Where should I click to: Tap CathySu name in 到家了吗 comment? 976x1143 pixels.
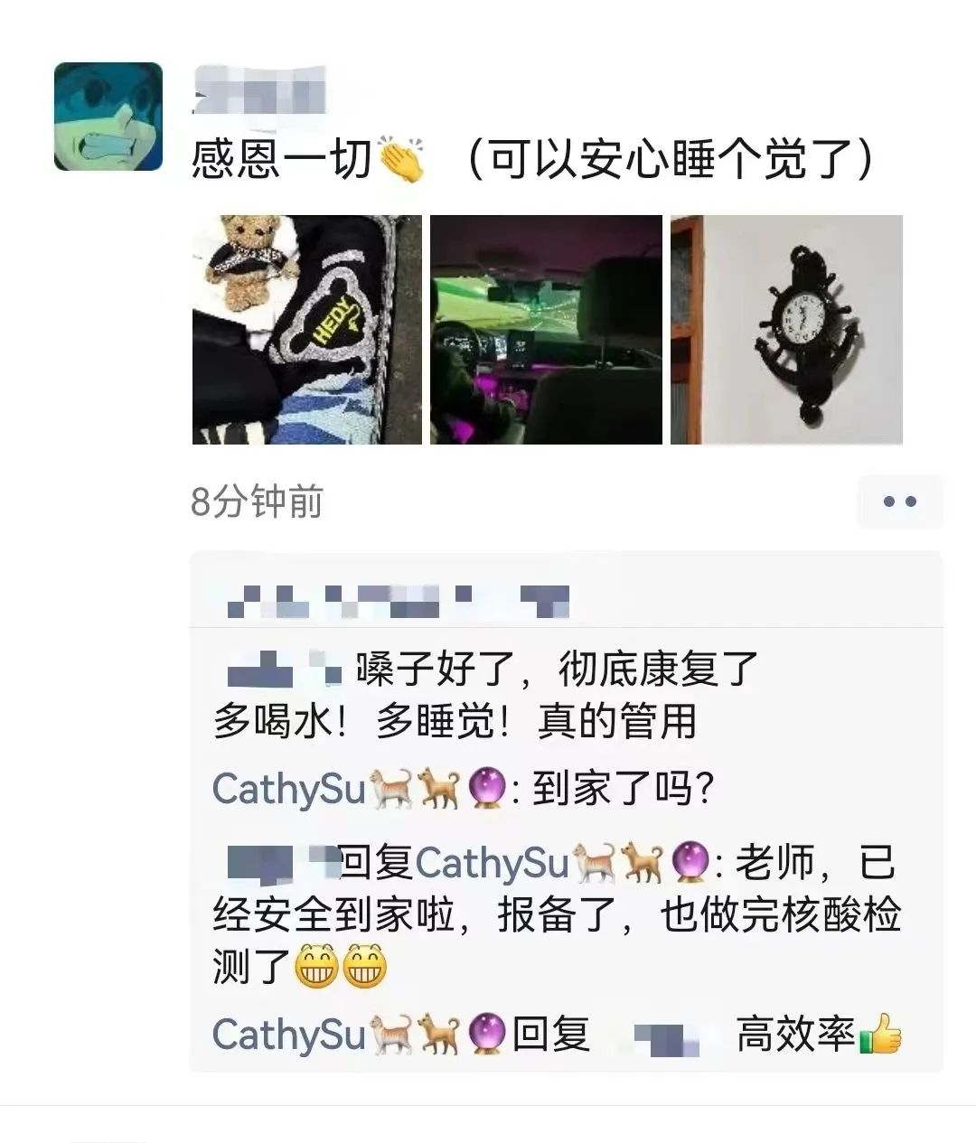pos(288,789)
